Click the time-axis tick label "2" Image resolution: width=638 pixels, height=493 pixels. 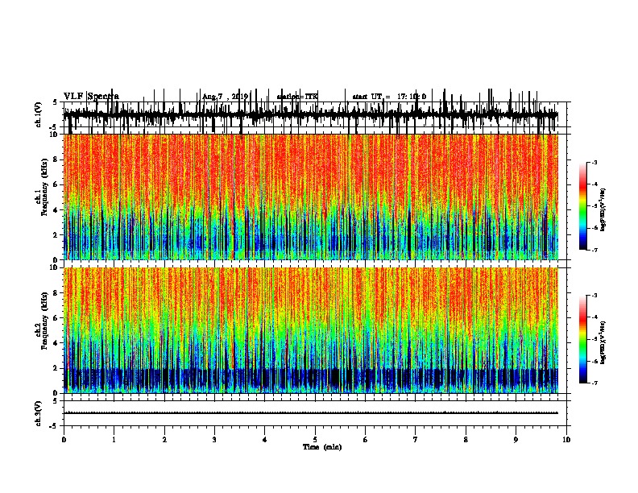(x=164, y=440)
